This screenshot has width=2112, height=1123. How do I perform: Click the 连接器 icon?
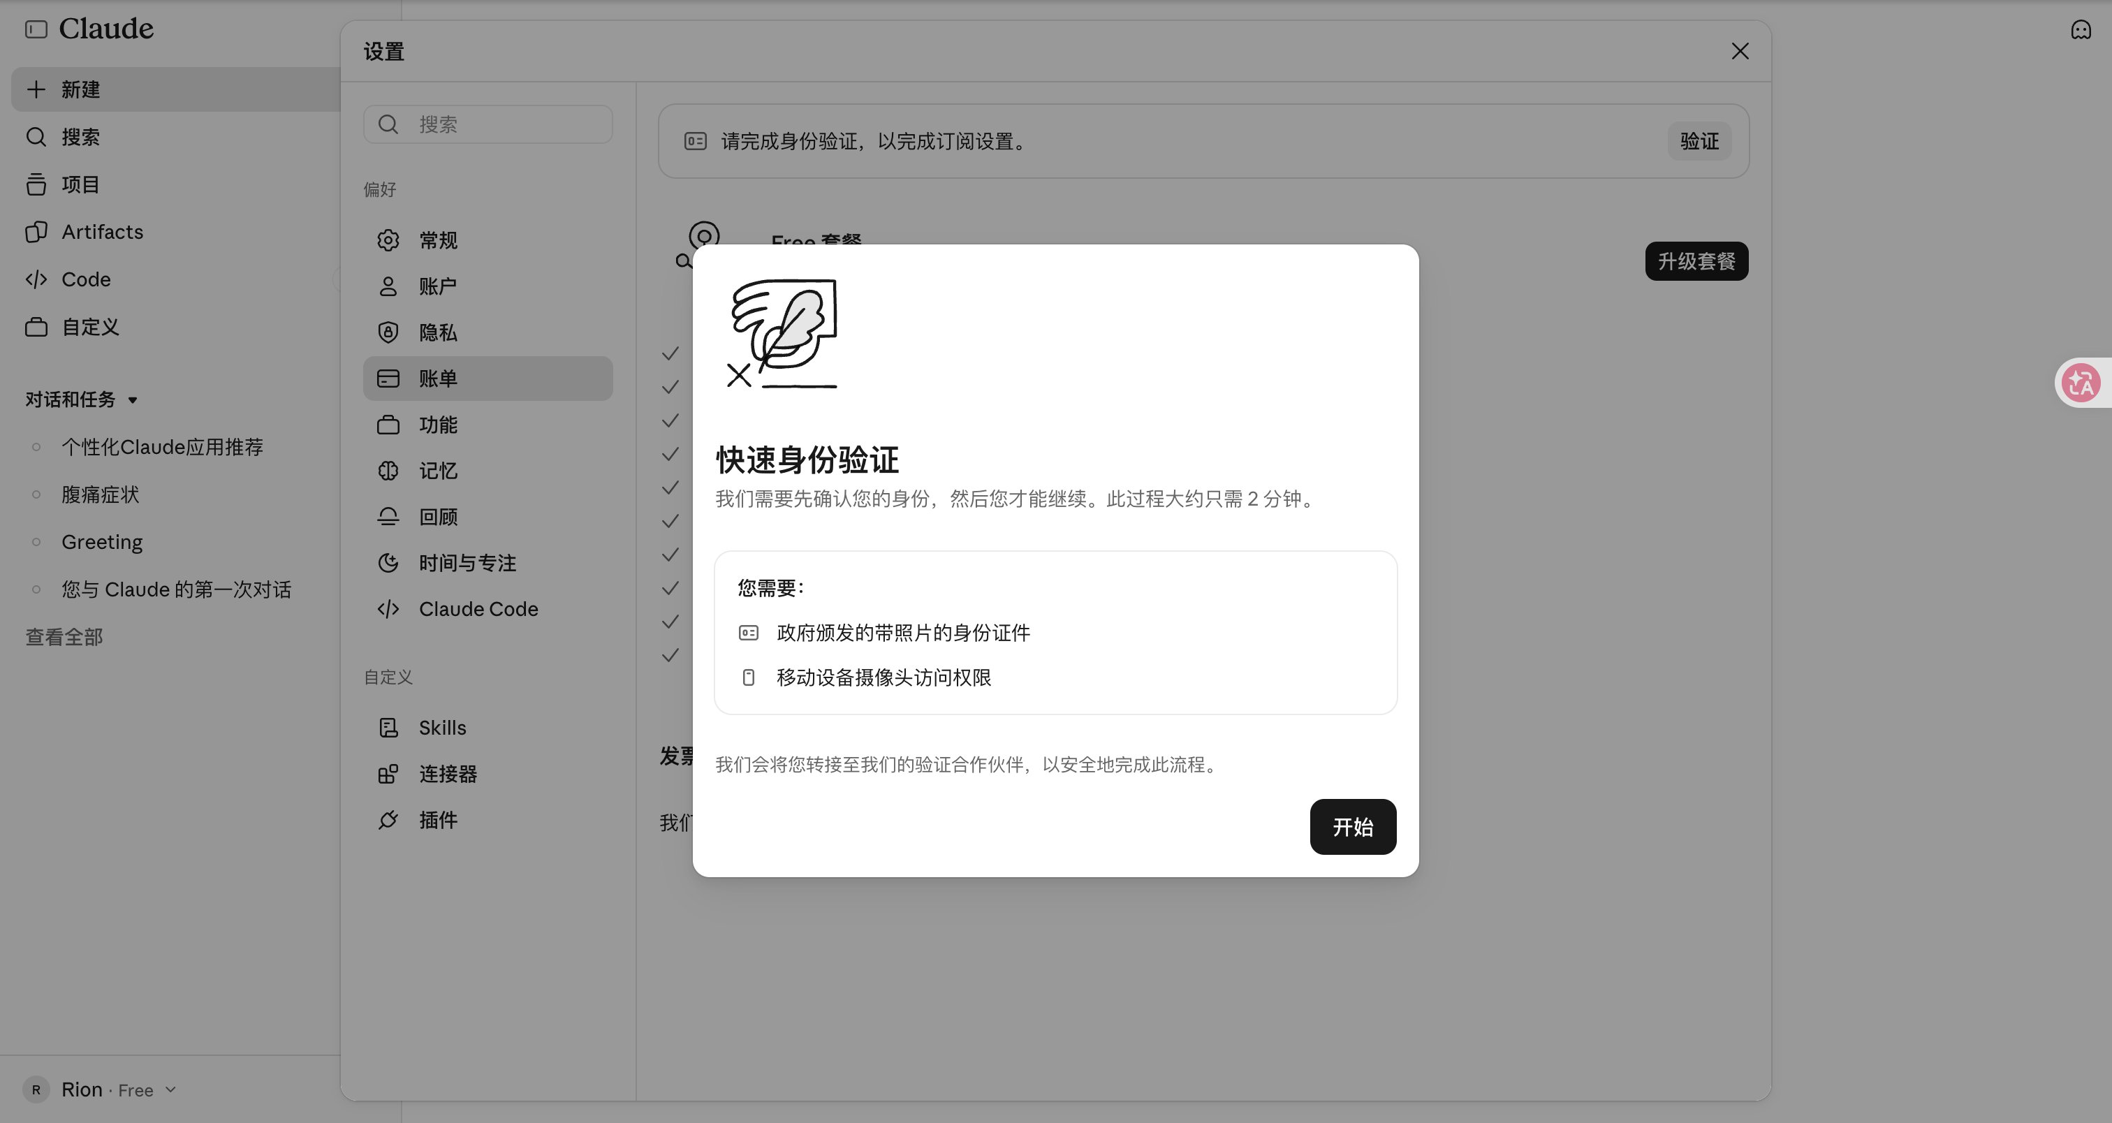(388, 774)
